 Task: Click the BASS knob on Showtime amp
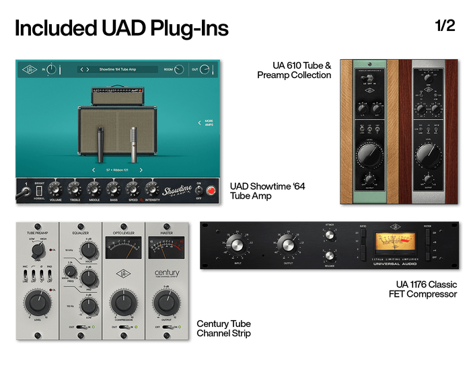113,190
